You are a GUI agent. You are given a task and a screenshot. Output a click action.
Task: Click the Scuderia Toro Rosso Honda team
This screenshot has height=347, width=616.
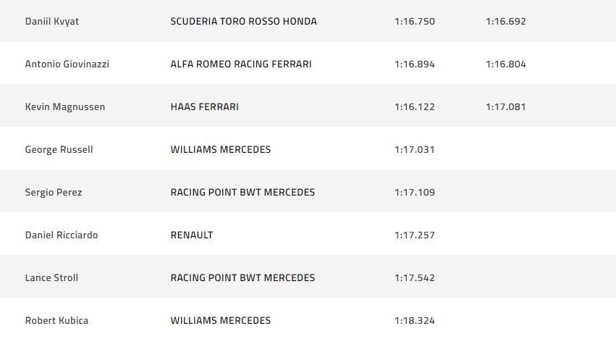point(243,21)
